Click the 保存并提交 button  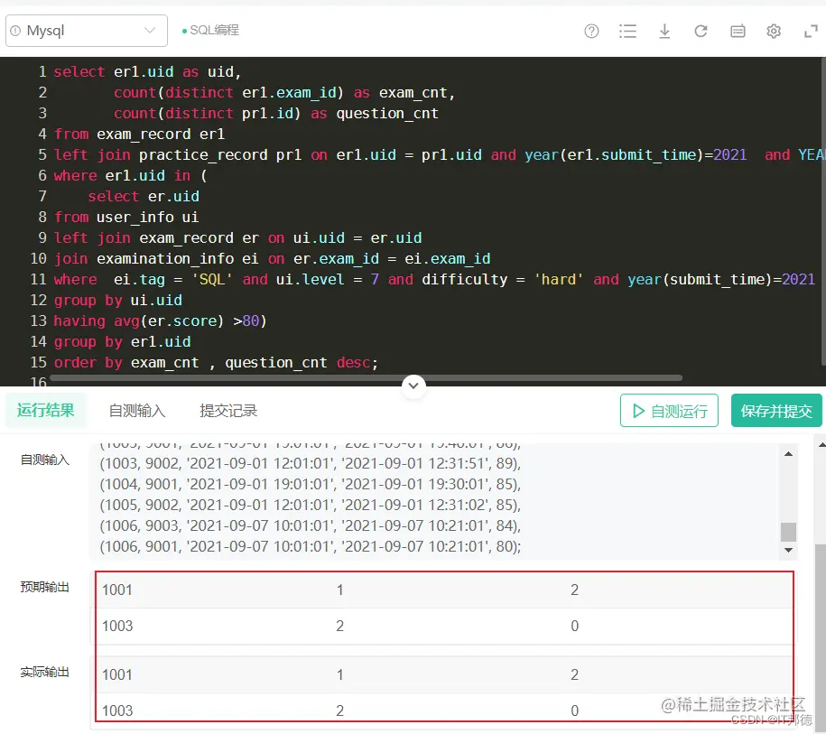[x=776, y=411]
